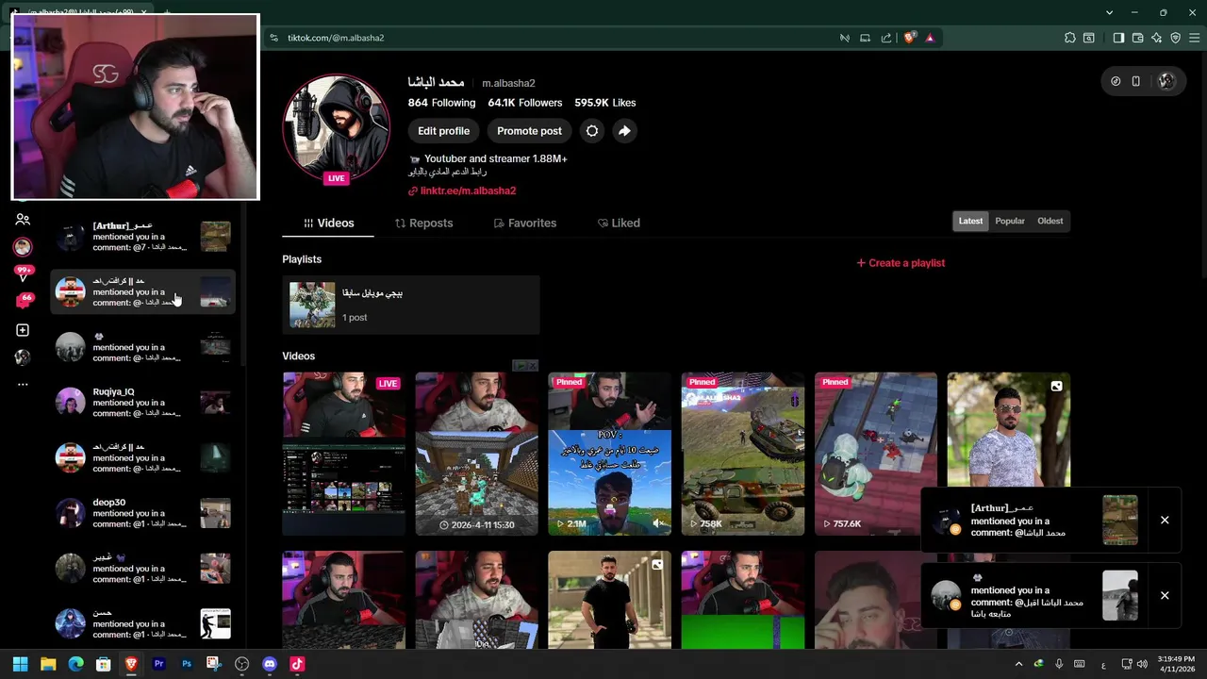The width and height of the screenshot is (1207, 679).
Task: Toggle the browser sidebar panel icon
Action: [1118, 38]
